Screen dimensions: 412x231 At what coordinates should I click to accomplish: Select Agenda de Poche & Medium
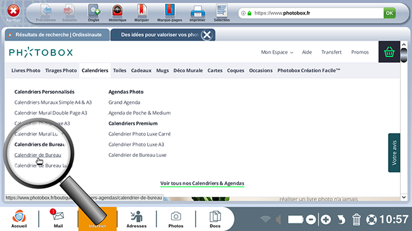click(139, 113)
